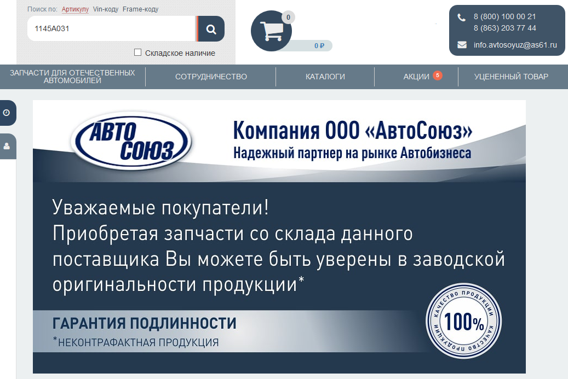Viewport: 568px width, 379px height.
Task: Open Запчасти для отечественных автомобилей menu
Action: [72, 77]
